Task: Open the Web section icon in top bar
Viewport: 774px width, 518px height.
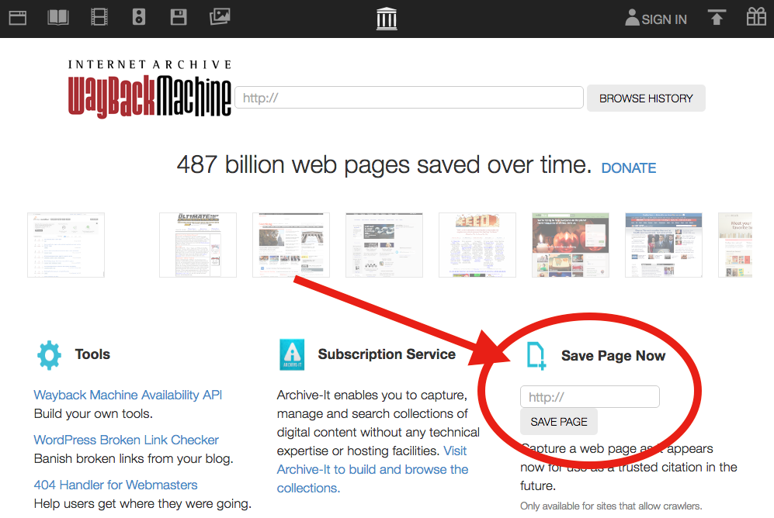Action: (18, 19)
